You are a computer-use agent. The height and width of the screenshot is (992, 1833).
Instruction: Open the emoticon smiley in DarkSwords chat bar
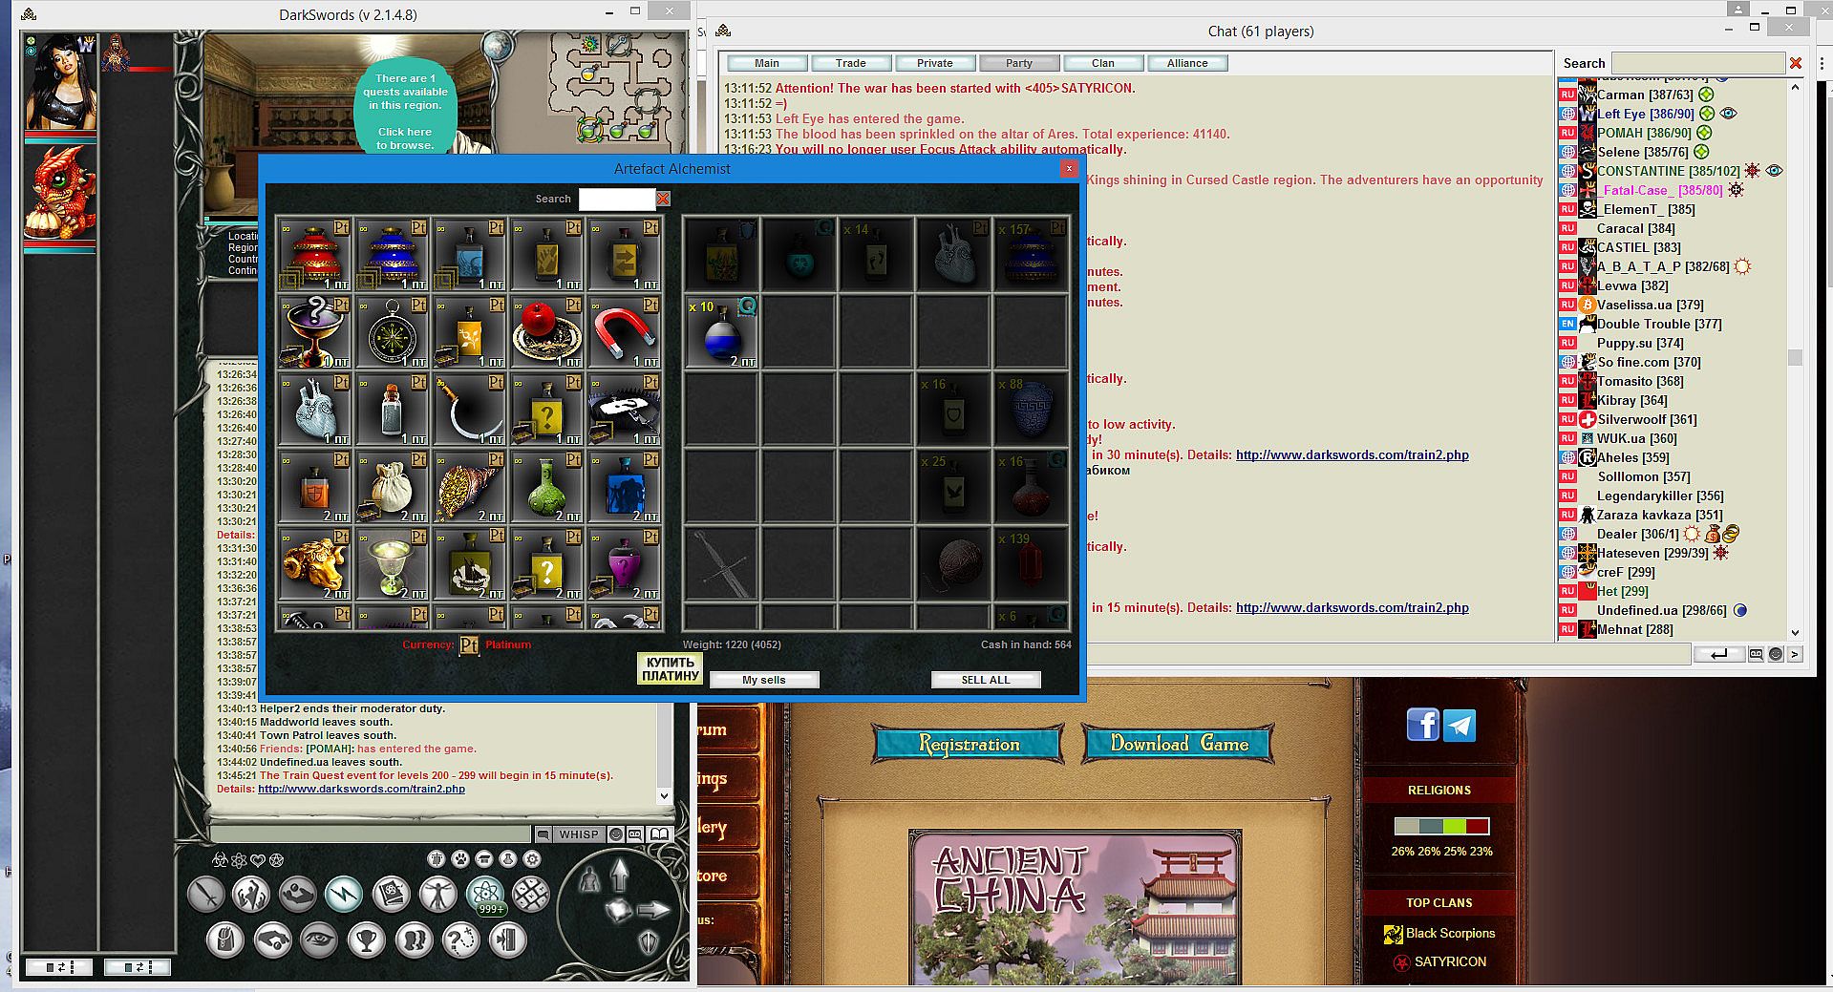tap(616, 834)
